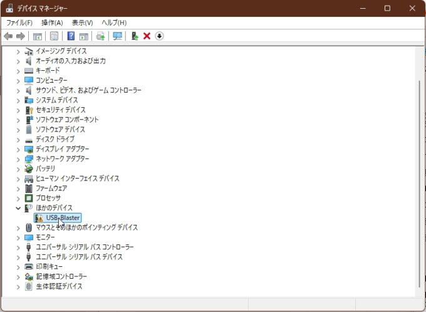The height and width of the screenshot is (312, 426).
Task: Open the Properties toolbar icon
Action: (54, 36)
